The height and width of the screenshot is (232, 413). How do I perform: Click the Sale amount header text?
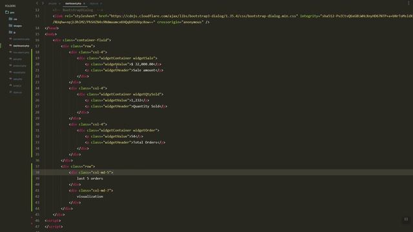pos(145,70)
